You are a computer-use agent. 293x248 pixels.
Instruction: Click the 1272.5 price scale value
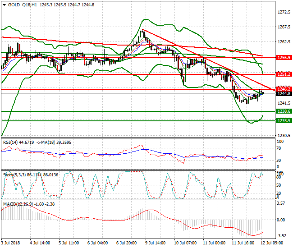tap(284, 12)
